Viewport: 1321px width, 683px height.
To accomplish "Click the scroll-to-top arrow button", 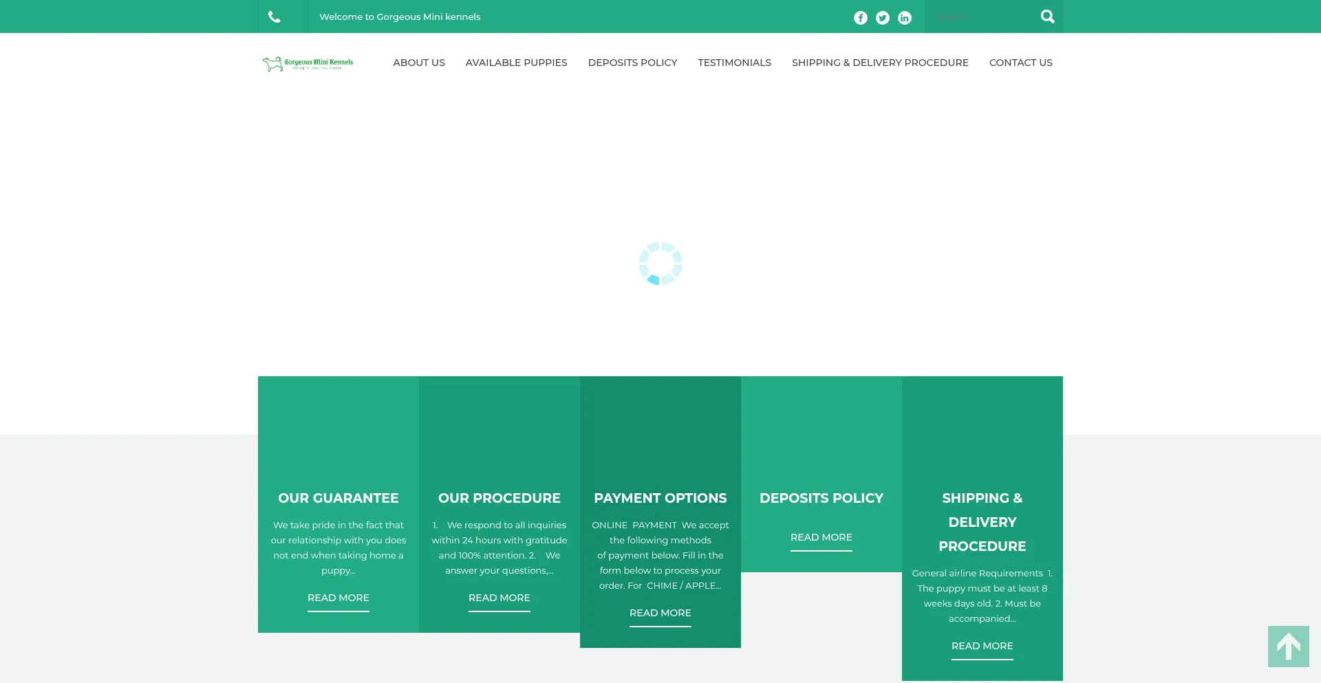I will click(1288, 647).
